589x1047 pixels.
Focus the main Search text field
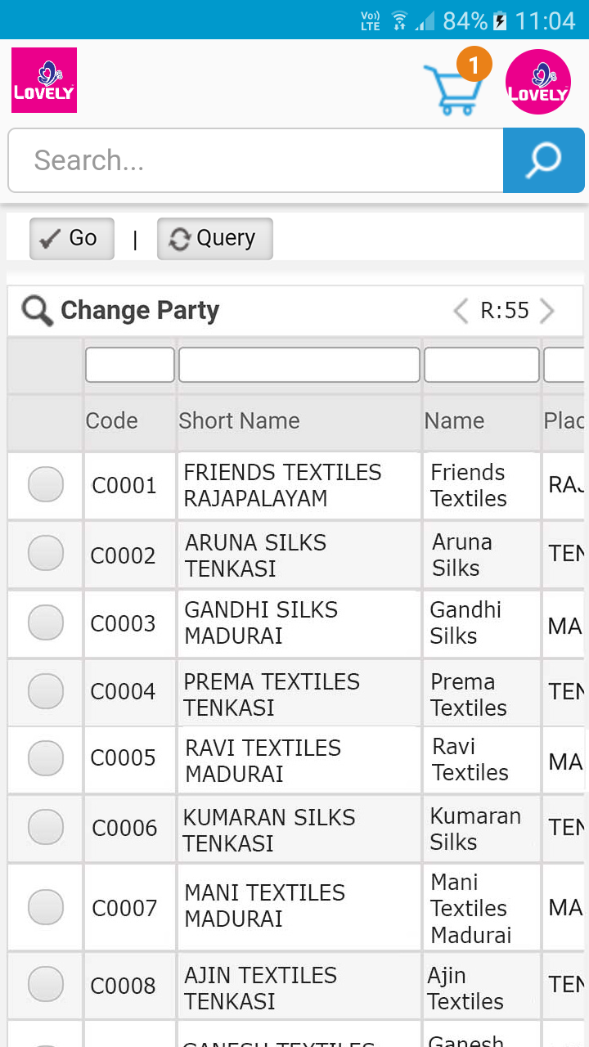coord(255,160)
